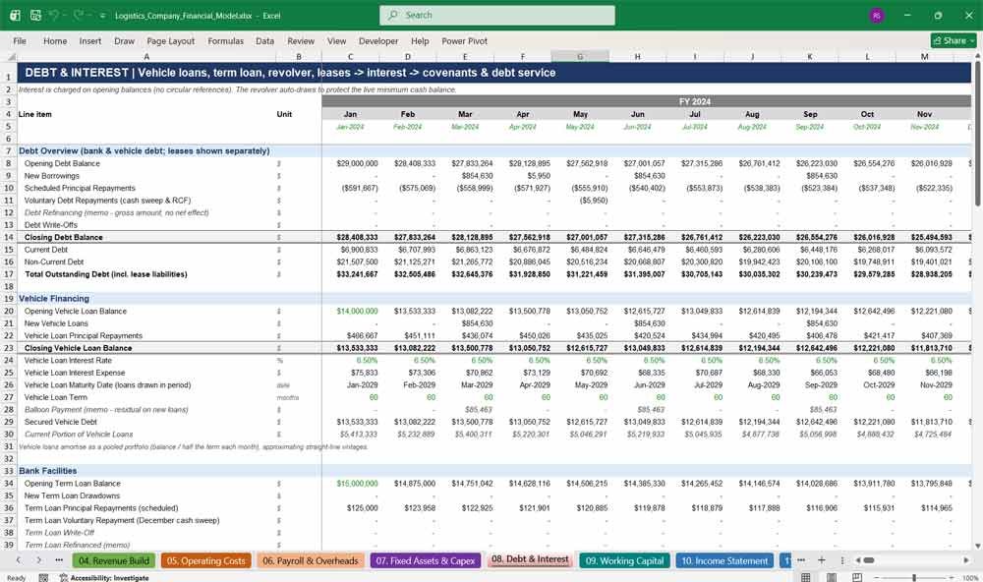Open the File menu
This screenshot has width=983, height=582.
click(20, 40)
